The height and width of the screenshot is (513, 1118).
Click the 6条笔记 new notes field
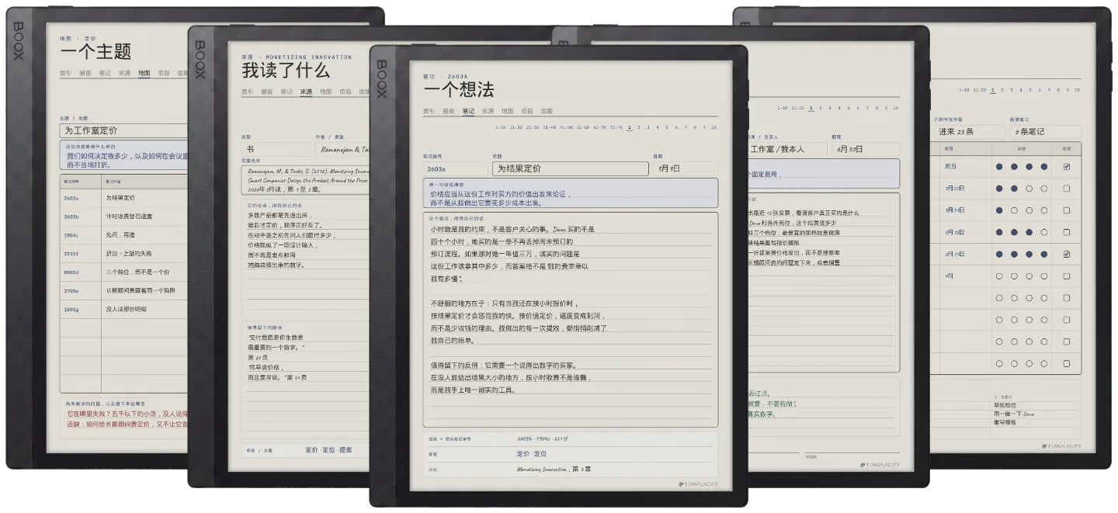pos(1044,132)
